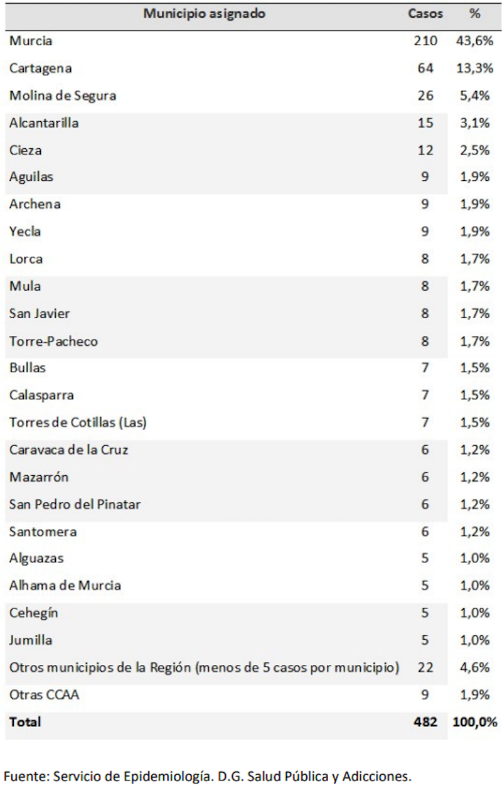Click the "Casos" column header

425,14
